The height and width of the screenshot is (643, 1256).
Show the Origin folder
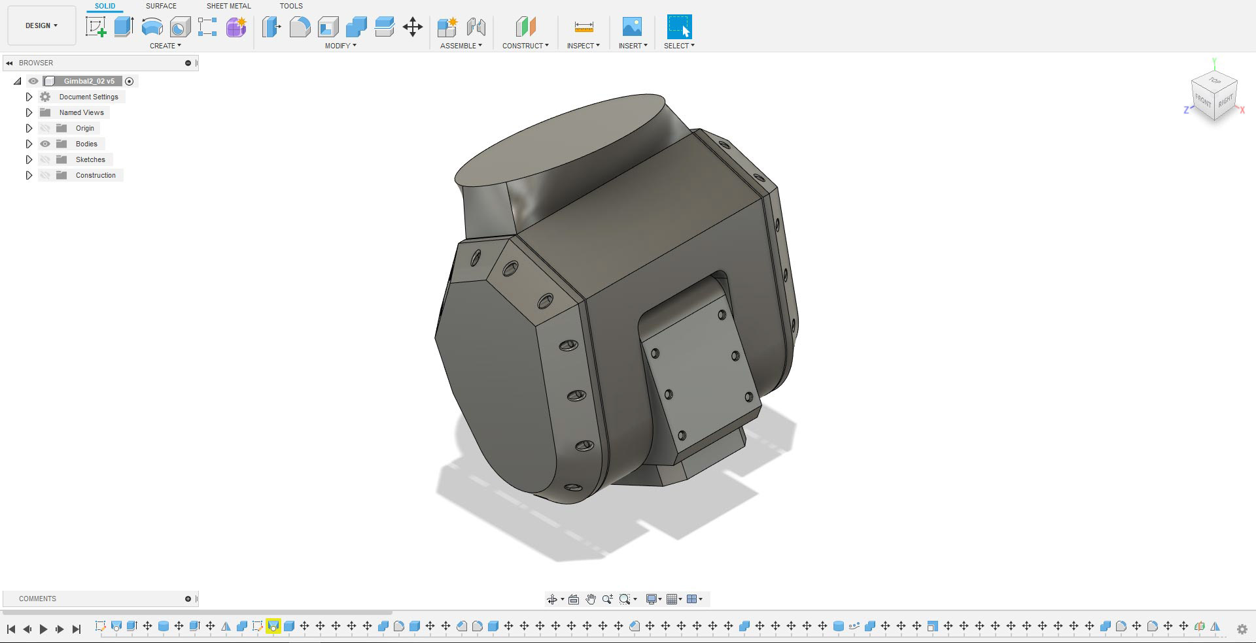click(x=45, y=128)
